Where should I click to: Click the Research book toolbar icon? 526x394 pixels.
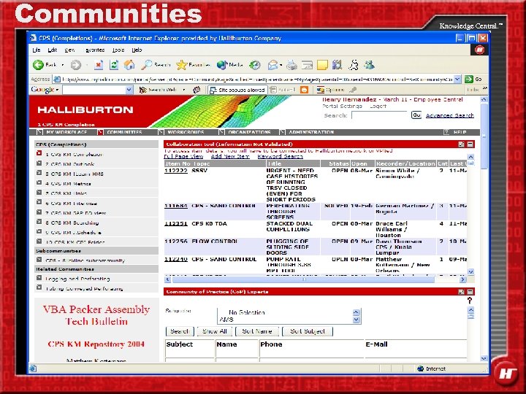coord(337,65)
